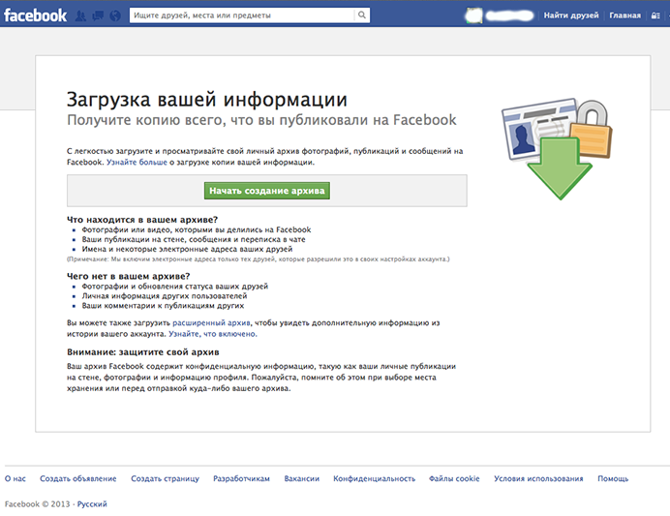Image resolution: width=670 pixels, height=516 pixels.
Task: Open the notifications globe icon
Action: pos(116,16)
